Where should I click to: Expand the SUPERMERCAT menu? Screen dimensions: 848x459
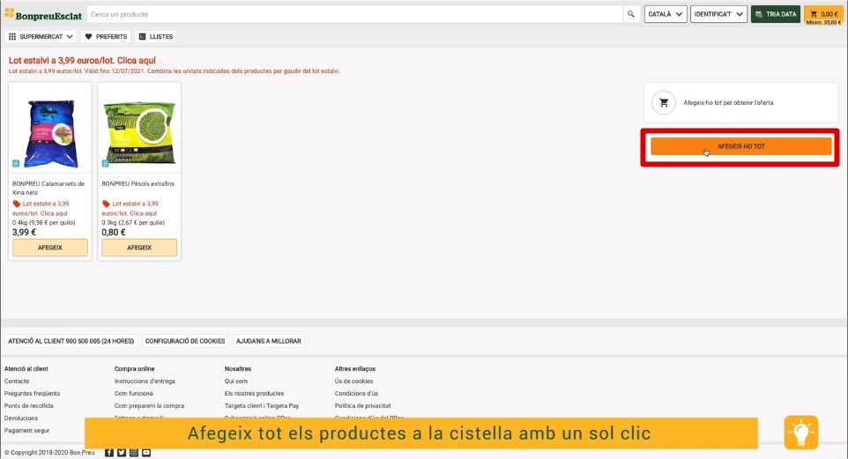pos(41,37)
